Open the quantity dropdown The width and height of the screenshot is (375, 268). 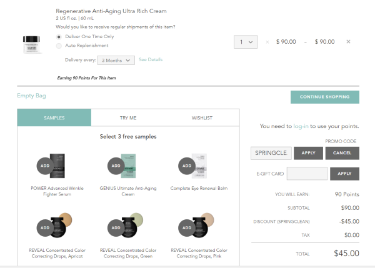pos(246,42)
